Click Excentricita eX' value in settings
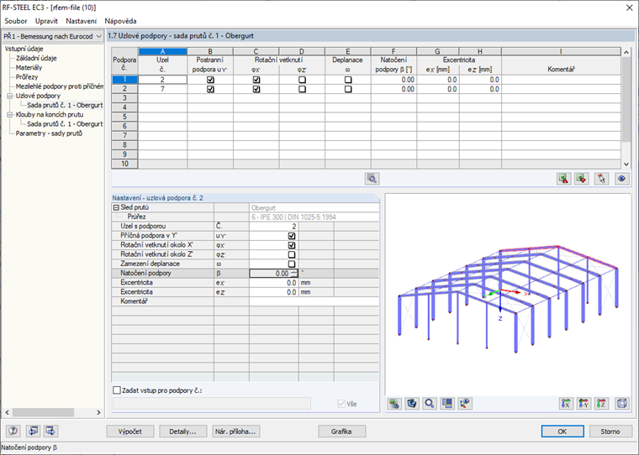The height and width of the screenshot is (455, 639). [273, 283]
